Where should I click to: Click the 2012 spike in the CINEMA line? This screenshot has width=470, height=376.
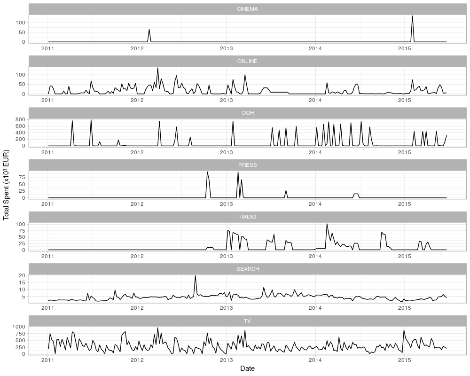click(x=149, y=30)
